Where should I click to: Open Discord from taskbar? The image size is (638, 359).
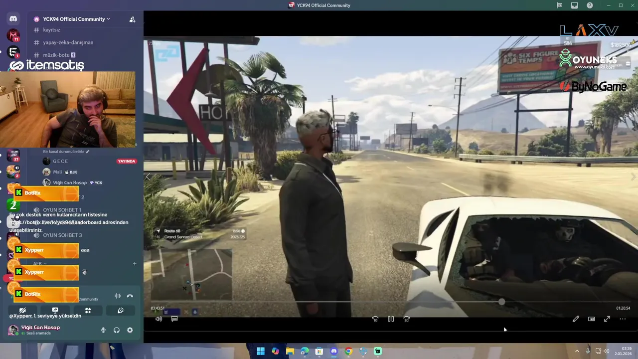coord(334,351)
